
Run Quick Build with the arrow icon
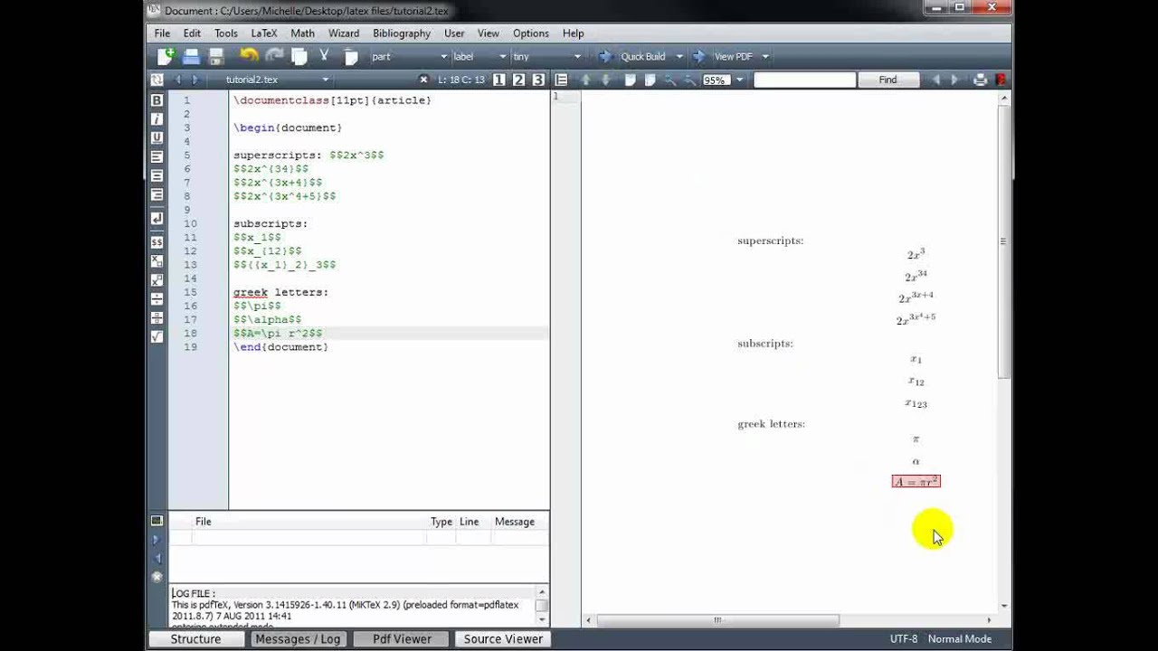(x=604, y=56)
